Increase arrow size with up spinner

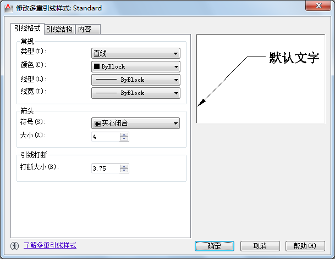coord(124,134)
